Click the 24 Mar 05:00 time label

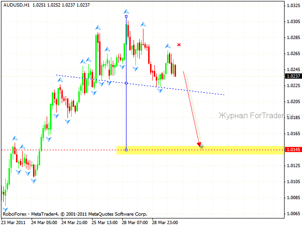pyautogui.click(x=44, y=223)
